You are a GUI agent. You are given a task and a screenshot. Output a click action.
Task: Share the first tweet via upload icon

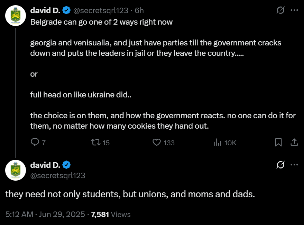click(294, 142)
